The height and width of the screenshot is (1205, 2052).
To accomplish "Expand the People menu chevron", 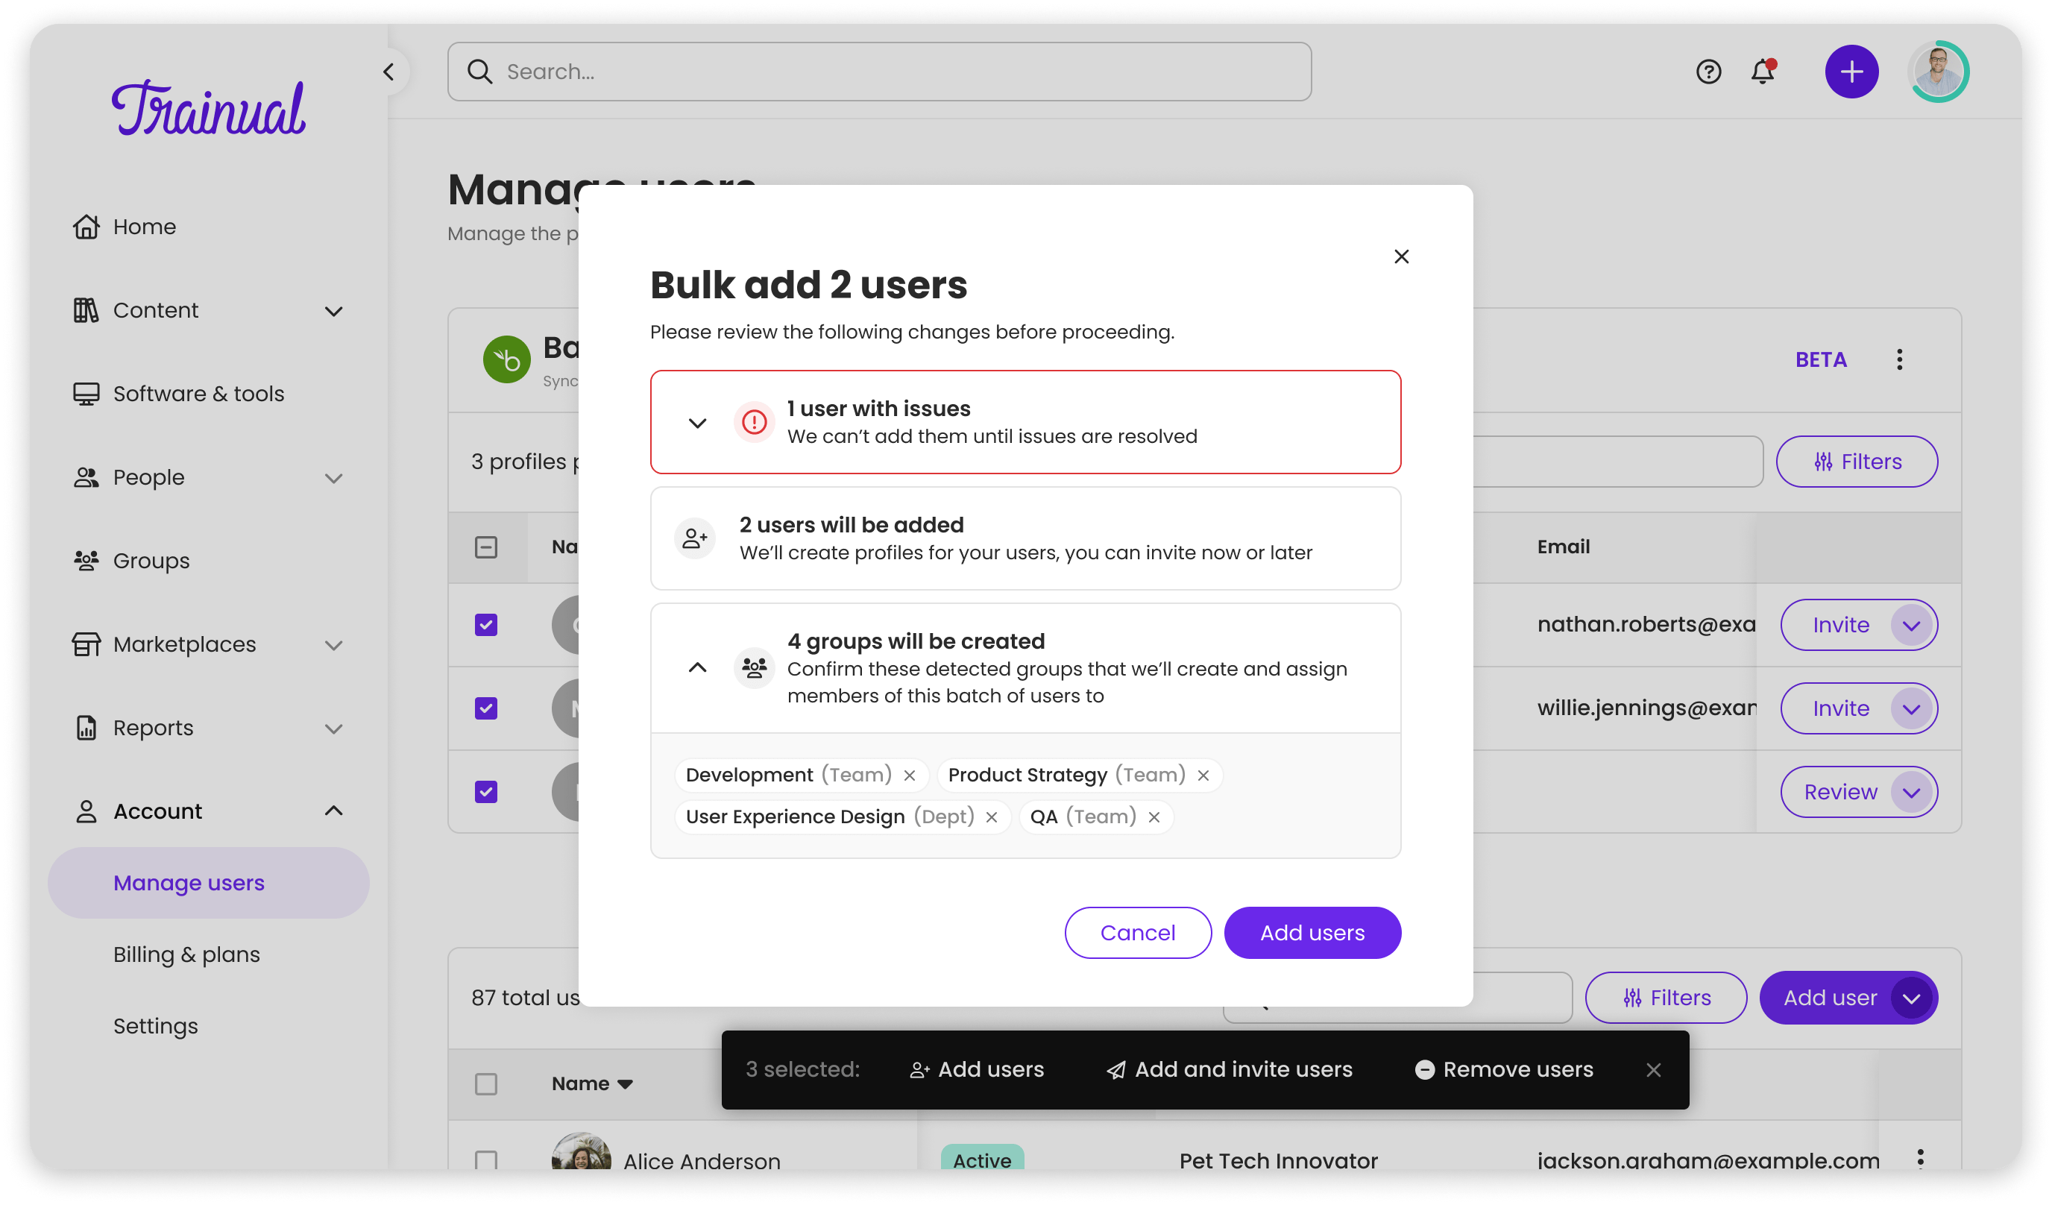I will pos(333,477).
